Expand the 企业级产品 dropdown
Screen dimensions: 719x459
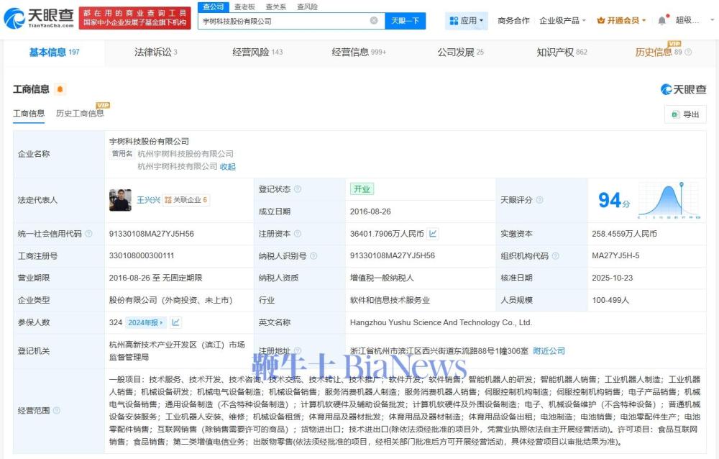tap(563, 21)
